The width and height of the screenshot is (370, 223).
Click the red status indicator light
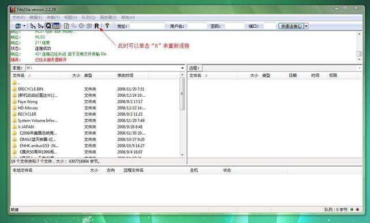pos(357,209)
